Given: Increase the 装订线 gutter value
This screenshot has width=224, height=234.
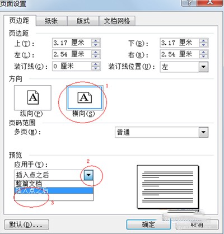Looking at the screenshot, I should (96, 64).
